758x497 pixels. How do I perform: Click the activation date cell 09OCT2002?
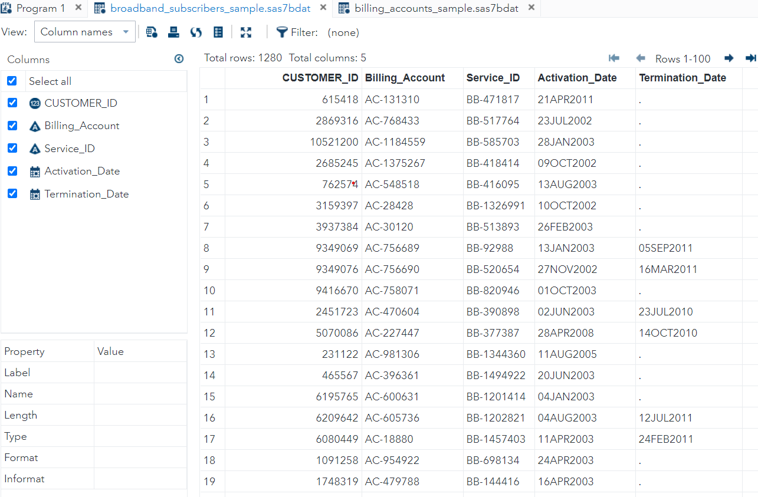(585, 163)
